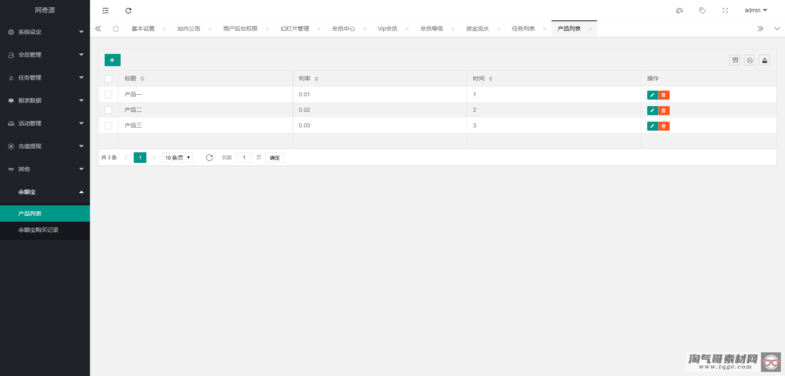Open the admin user dropdown
The height and width of the screenshot is (376, 785).
coord(756,11)
